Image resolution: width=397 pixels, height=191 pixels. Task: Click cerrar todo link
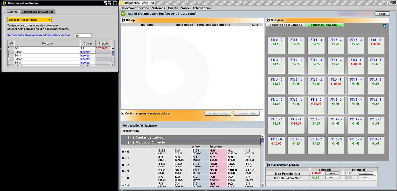tap(131, 131)
